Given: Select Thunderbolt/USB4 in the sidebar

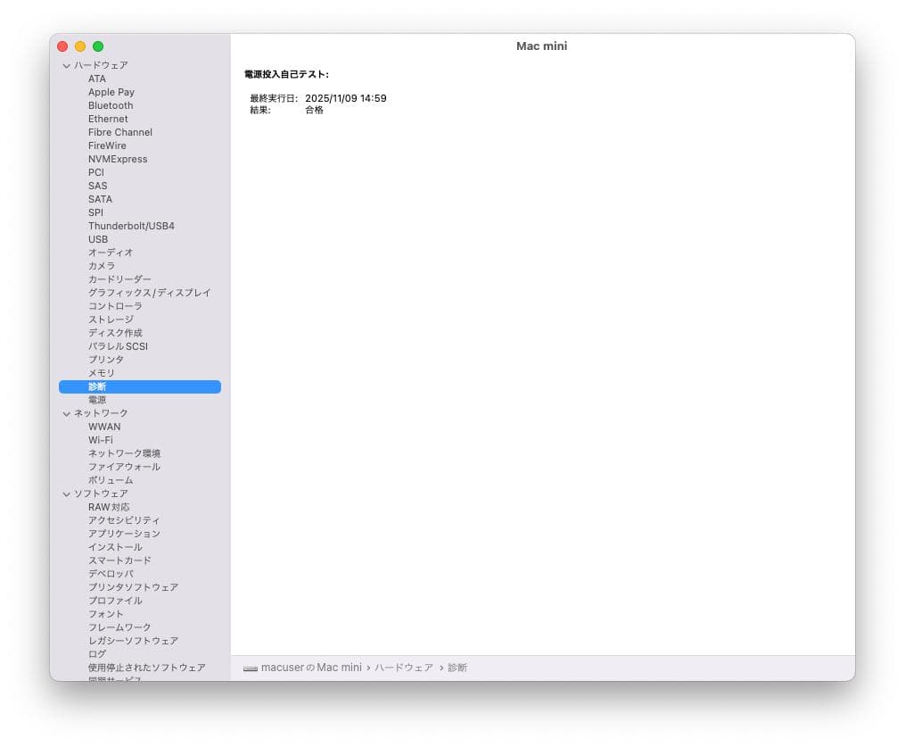Looking at the screenshot, I should click(x=131, y=226).
